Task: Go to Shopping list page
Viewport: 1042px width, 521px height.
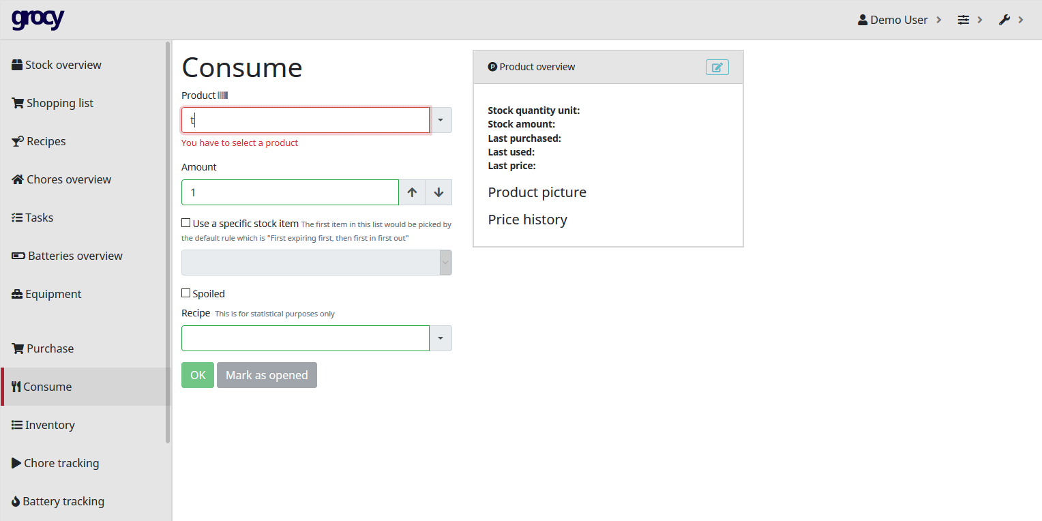Action: point(59,103)
